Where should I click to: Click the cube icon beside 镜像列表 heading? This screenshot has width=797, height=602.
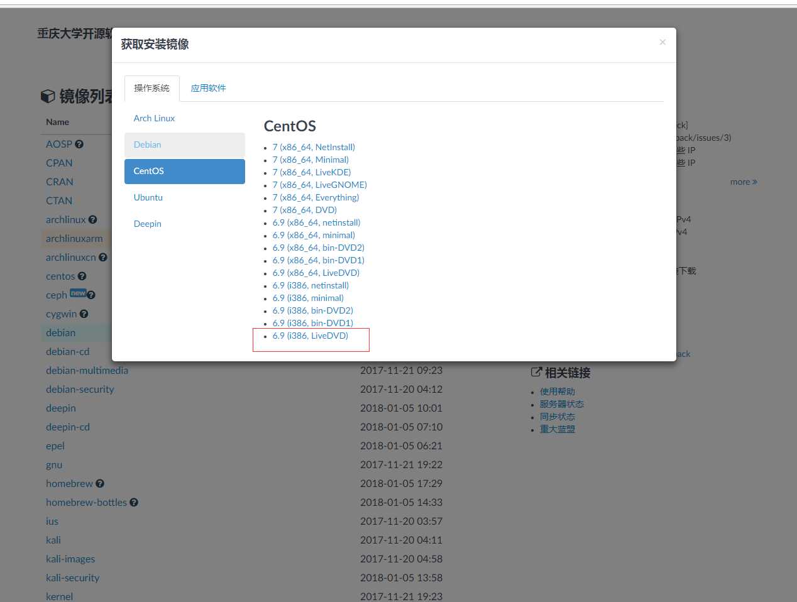pos(48,96)
